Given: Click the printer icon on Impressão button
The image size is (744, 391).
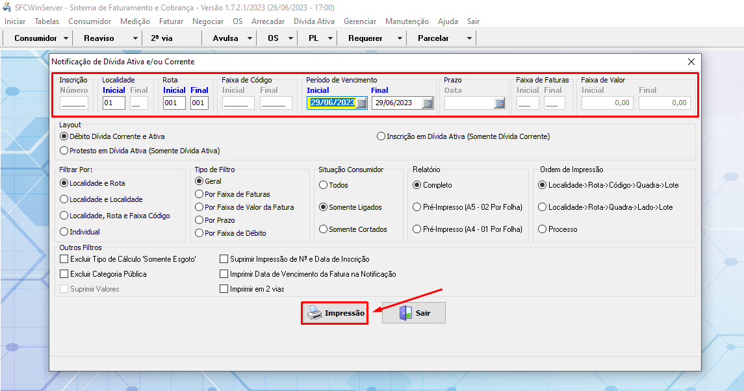Looking at the screenshot, I should pos(314,313).
